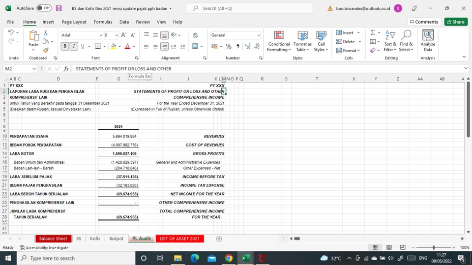Screen dimensions: 472x265
Task: Open the Formulas tab
Action: pyautogui.click(x=103, y=22)
